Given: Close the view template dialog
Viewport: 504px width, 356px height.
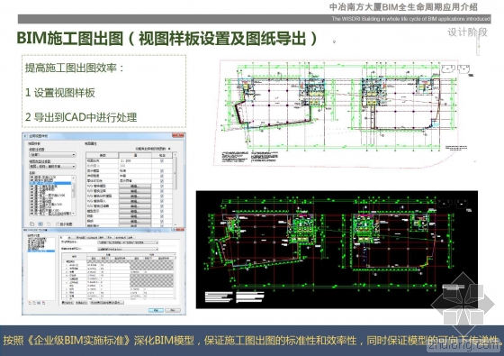Looking at the screenshot, I should point(178,135).
